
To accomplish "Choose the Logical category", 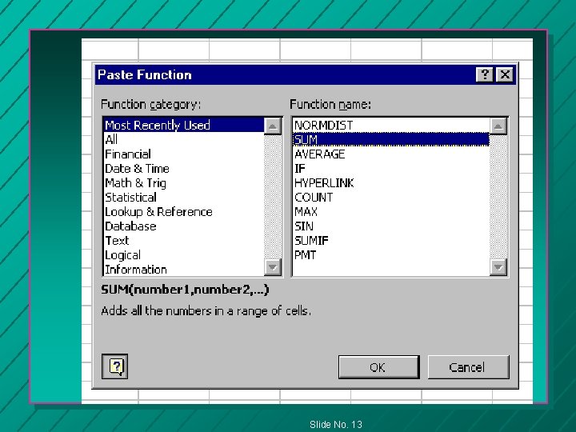I will (184, 255).
